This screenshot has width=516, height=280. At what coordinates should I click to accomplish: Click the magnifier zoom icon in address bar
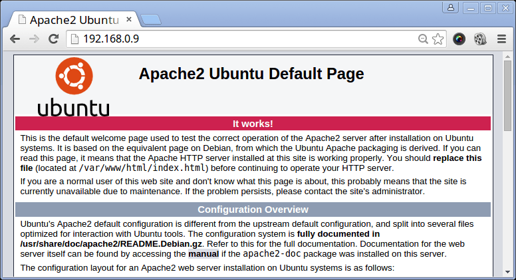tap(423, 39)
